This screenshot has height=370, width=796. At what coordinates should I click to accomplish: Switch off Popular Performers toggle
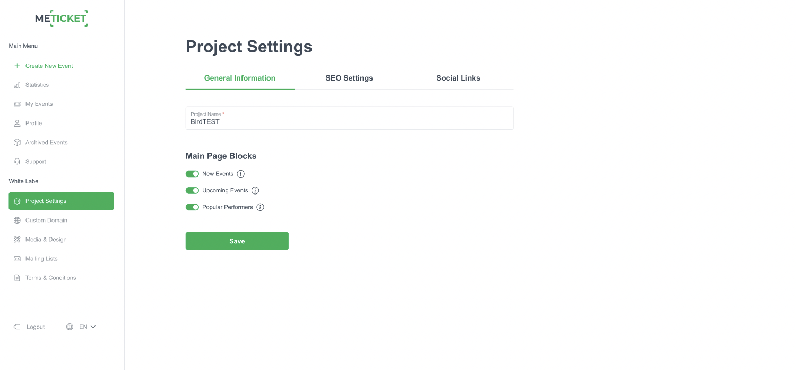click(192, 207)
